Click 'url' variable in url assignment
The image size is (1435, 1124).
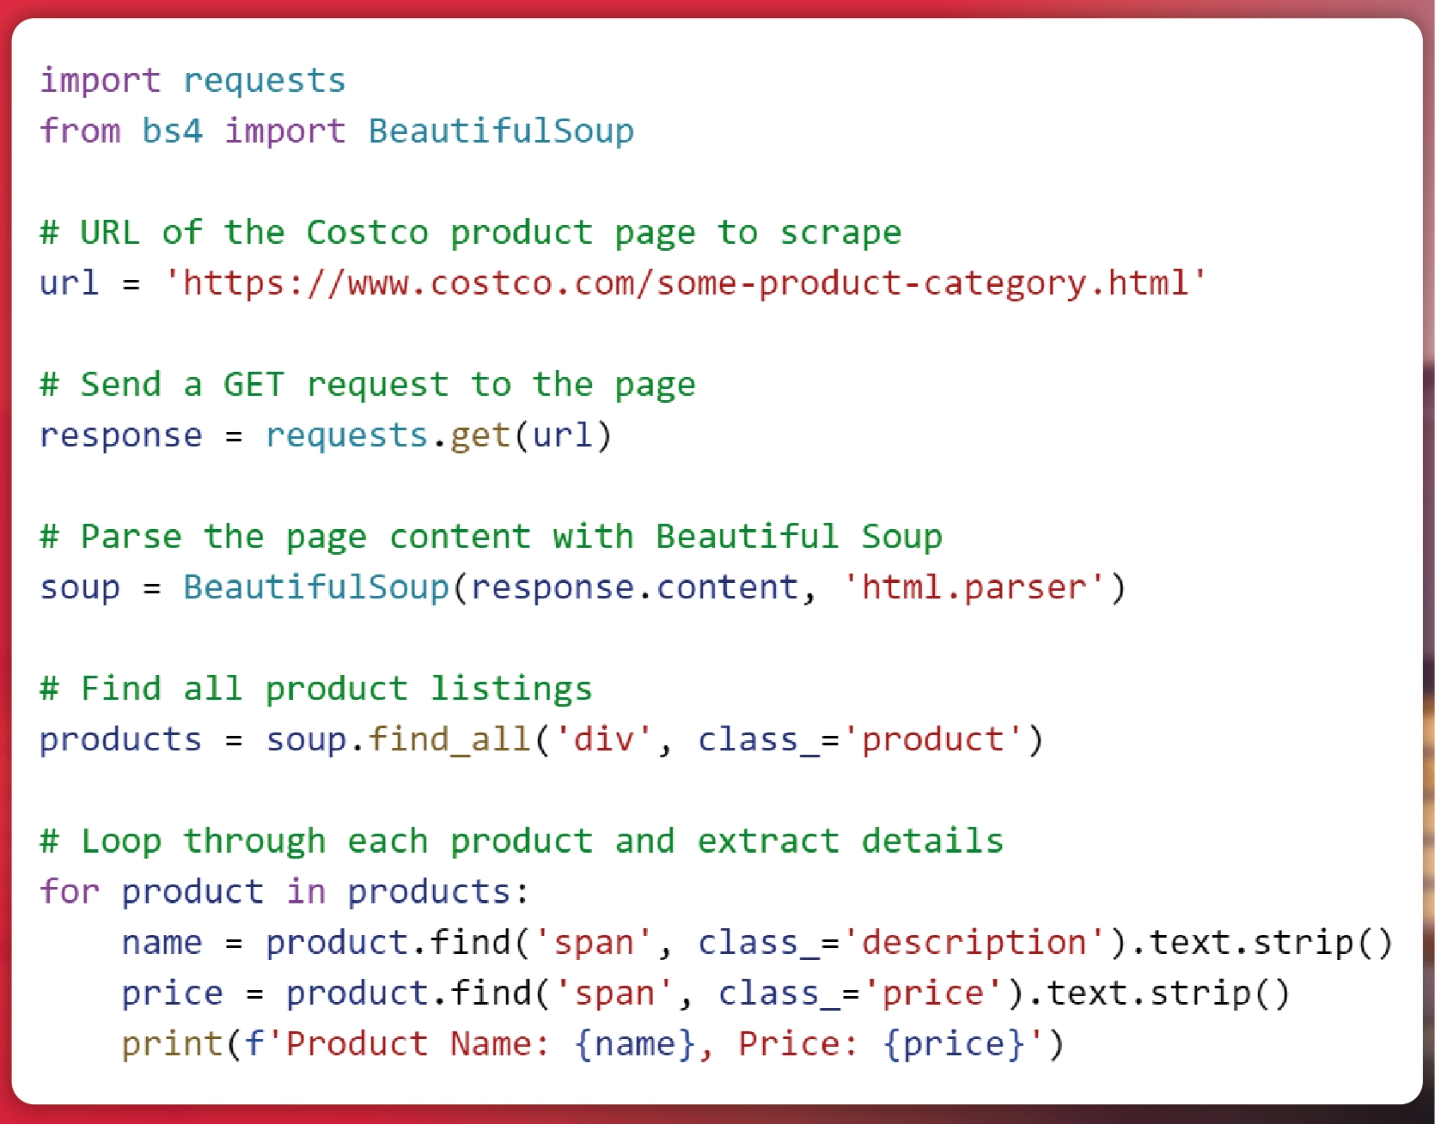(70, 283)
